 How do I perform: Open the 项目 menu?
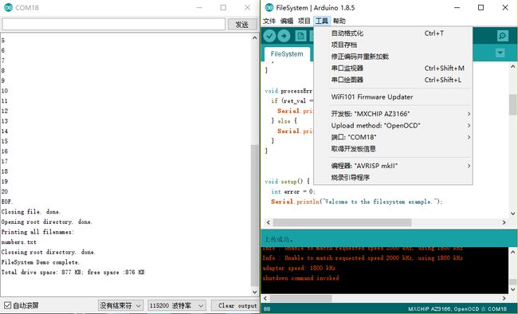[304, 22]
